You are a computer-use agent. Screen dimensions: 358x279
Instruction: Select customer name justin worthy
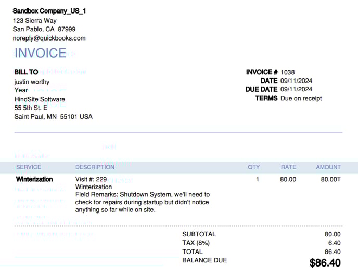tap(32, 82)
